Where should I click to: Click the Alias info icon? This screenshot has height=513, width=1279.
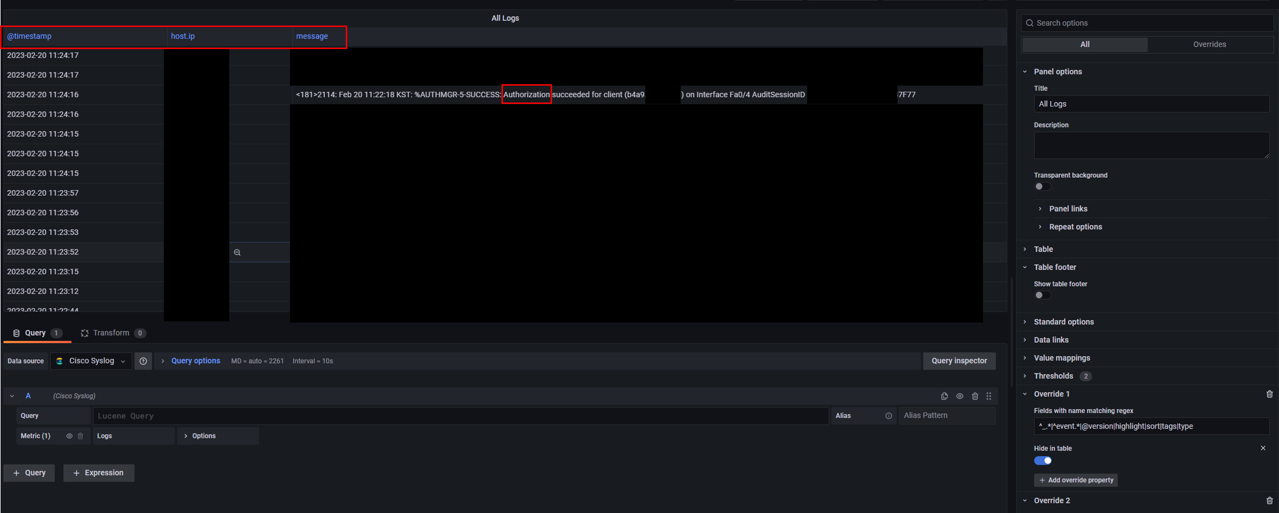point(889,416)
